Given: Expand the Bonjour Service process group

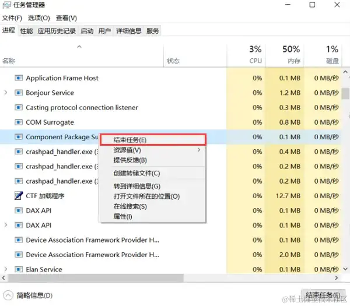Looking at the screenshot, I should [6, 93].
